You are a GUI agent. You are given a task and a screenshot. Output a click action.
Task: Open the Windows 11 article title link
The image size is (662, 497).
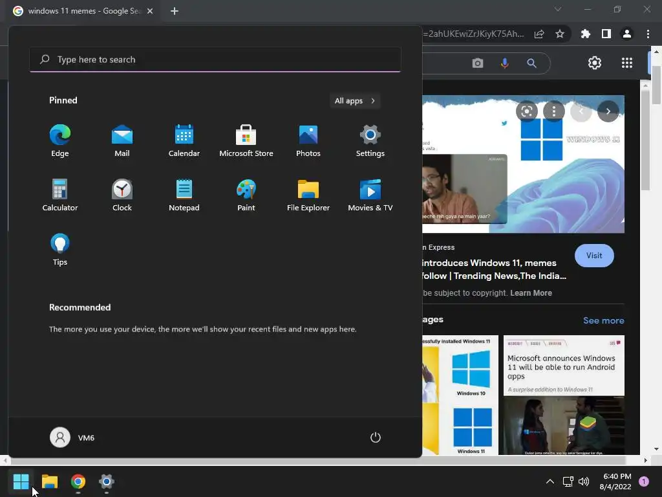(x=494, y=269)
